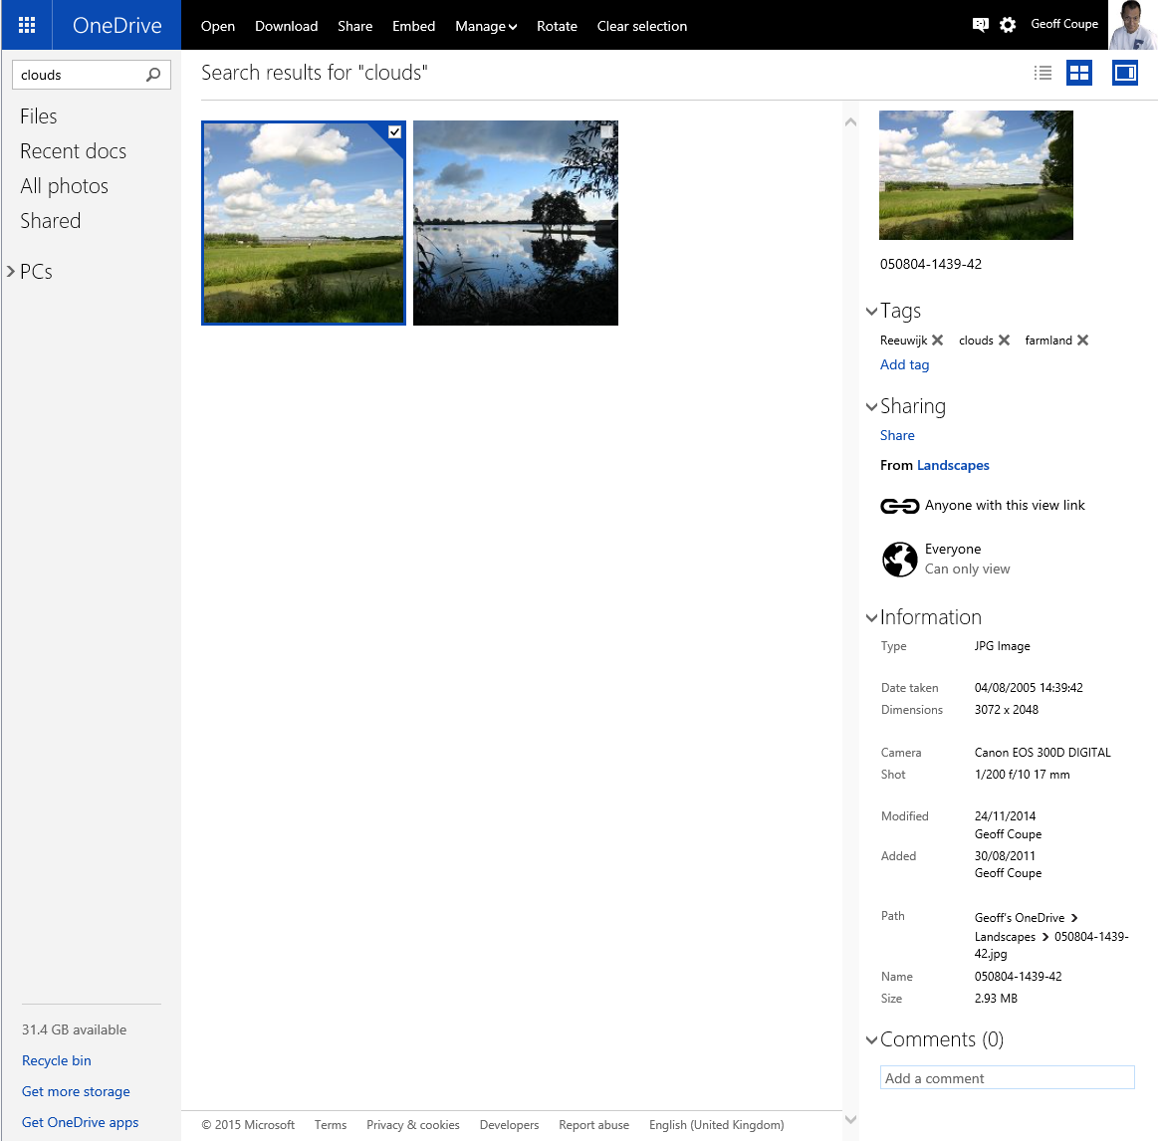Open the app launcher grid icon
This screenshot has width=1158, height=1141.
[x=27, y=25]
